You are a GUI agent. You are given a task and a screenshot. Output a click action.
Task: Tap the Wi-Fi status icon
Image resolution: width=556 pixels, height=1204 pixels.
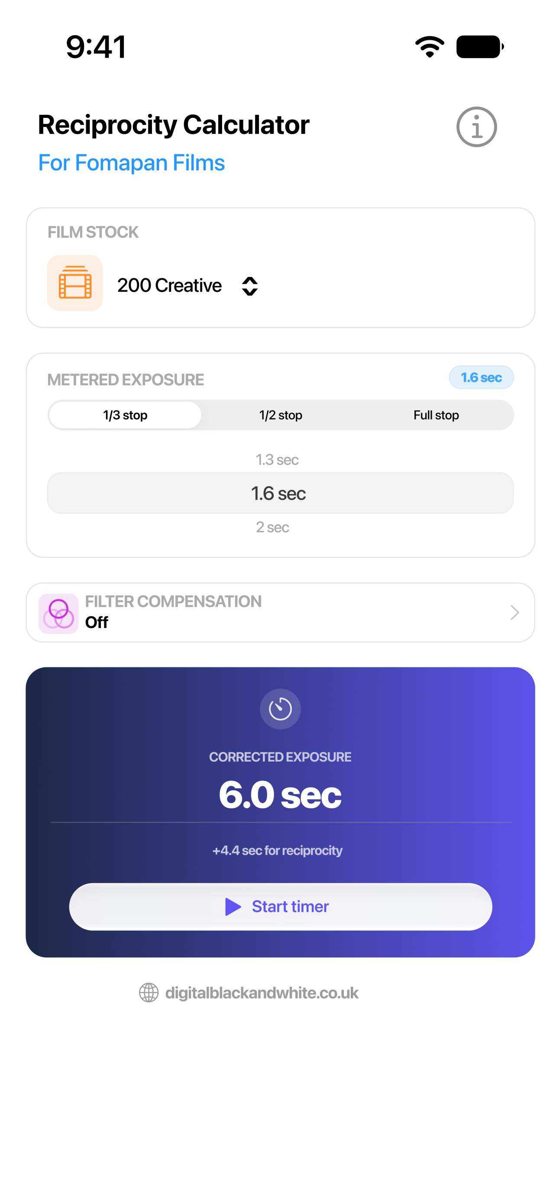(x=430, y=47)
